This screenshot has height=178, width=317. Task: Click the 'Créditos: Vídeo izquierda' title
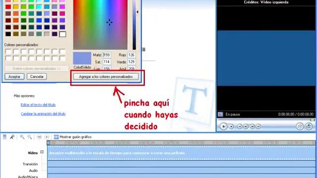(x=266, y=2)
